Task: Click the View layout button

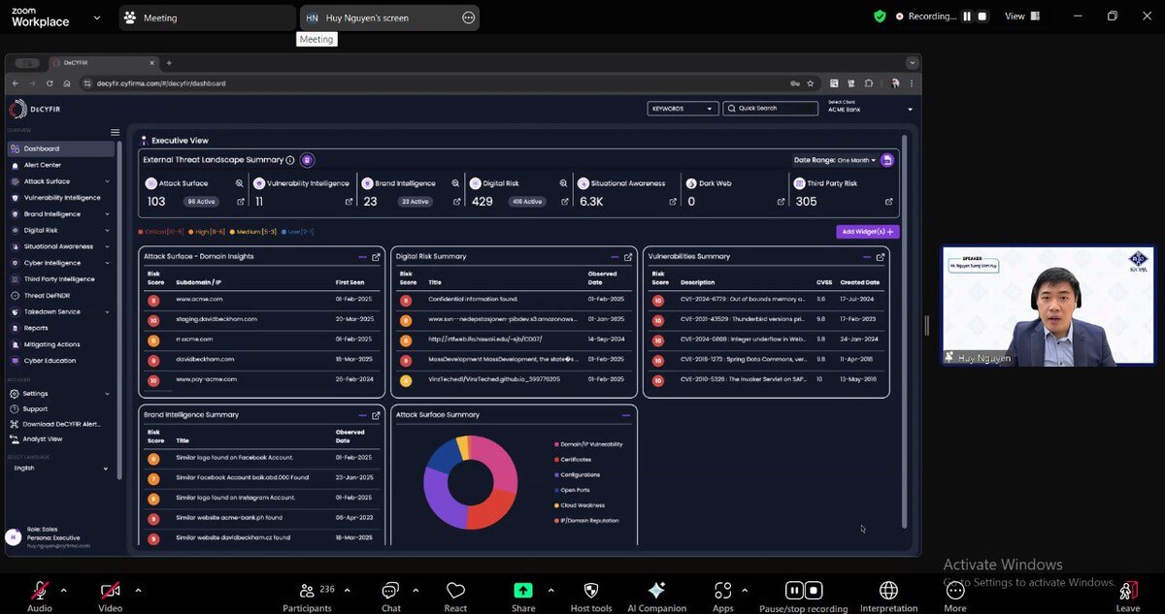Action: pos(1022,16)
